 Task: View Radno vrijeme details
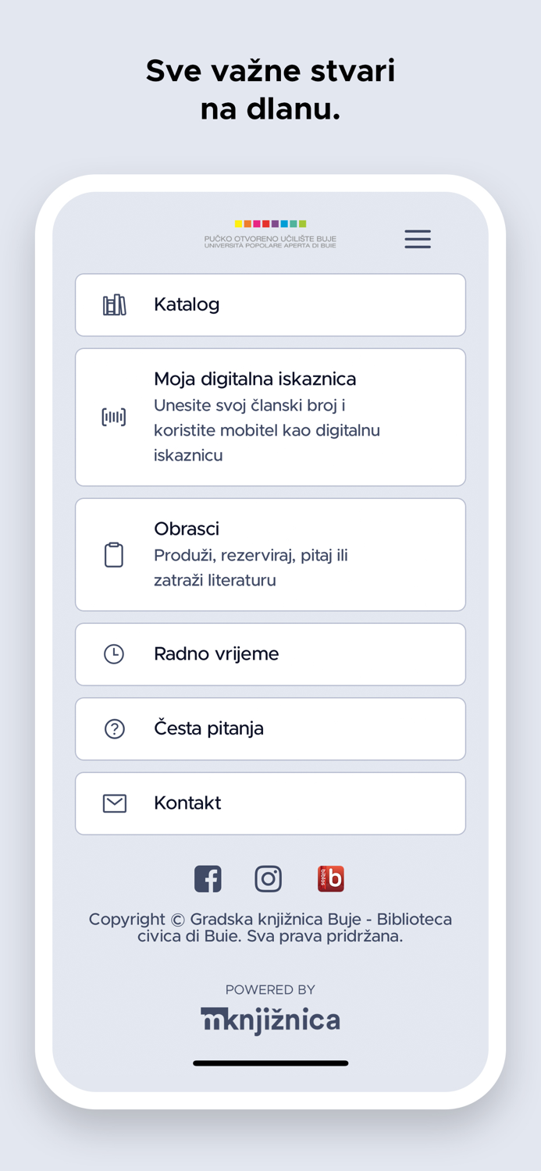(x=270, y=653)
